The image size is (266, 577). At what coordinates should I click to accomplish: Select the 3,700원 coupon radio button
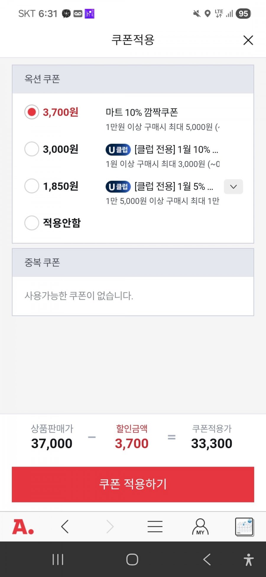point(32,112)
